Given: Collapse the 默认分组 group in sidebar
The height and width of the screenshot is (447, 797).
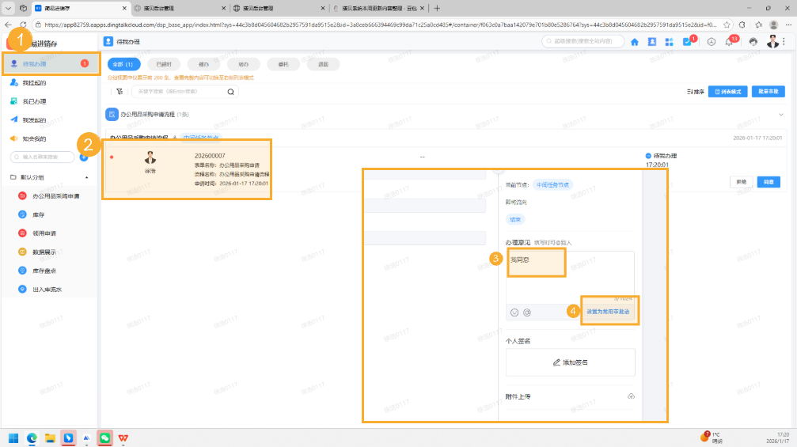Looking at the screenshot, I should pyautogui.click(x=86, y=177).
